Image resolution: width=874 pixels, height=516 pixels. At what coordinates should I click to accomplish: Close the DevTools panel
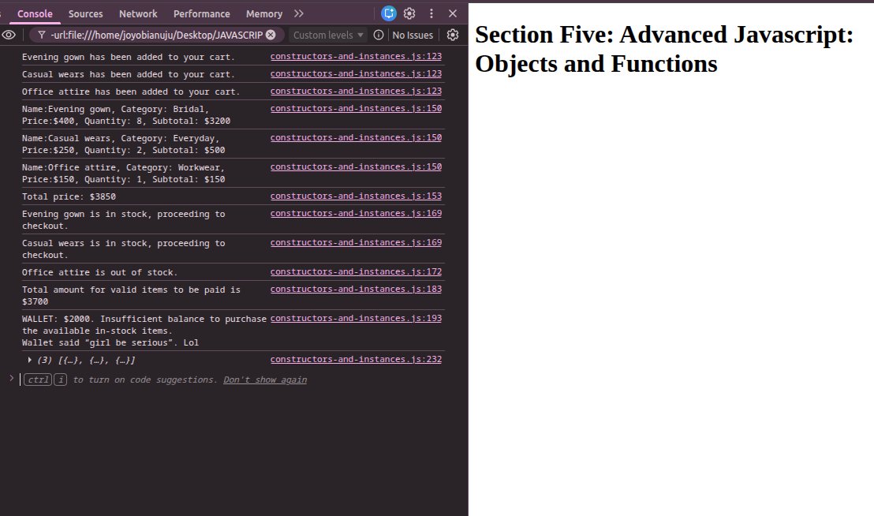pyautogui.click(x=453, y=13)
